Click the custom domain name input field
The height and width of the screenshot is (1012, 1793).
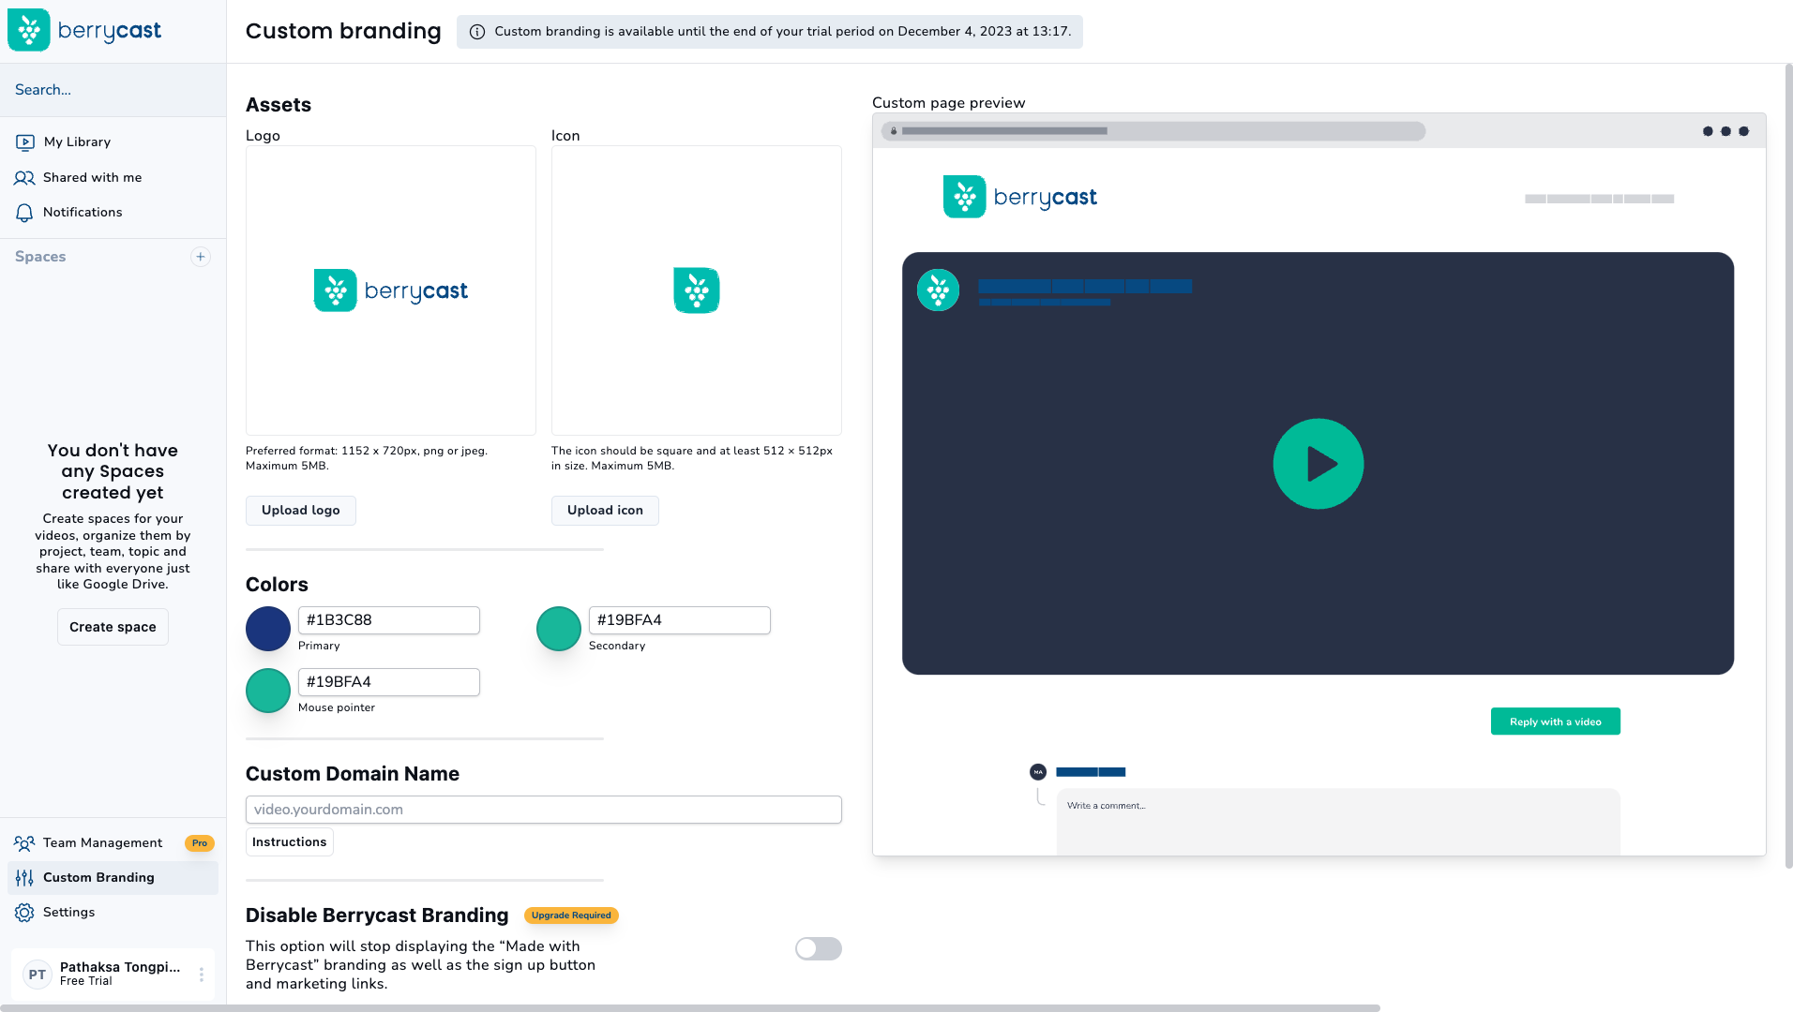(x=543, y=810)
